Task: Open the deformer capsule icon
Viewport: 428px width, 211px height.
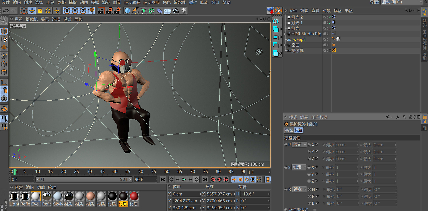Action: (x=159, y=11)
